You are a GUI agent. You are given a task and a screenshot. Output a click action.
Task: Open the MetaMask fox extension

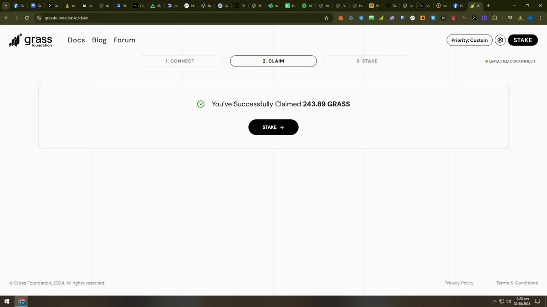pos(341,18)
